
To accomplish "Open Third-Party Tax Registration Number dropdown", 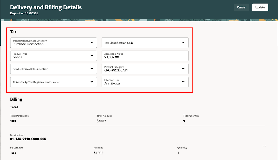I will point(54,82).
